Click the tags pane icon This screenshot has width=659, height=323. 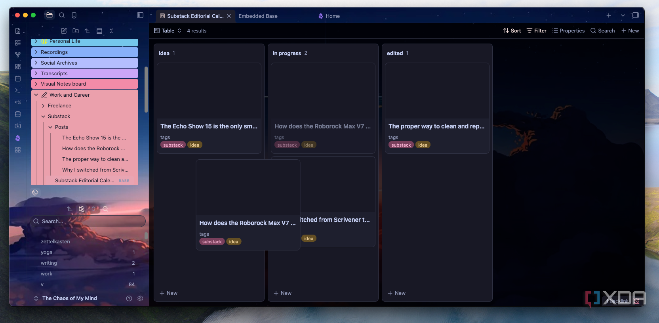(x=35, y=193)
